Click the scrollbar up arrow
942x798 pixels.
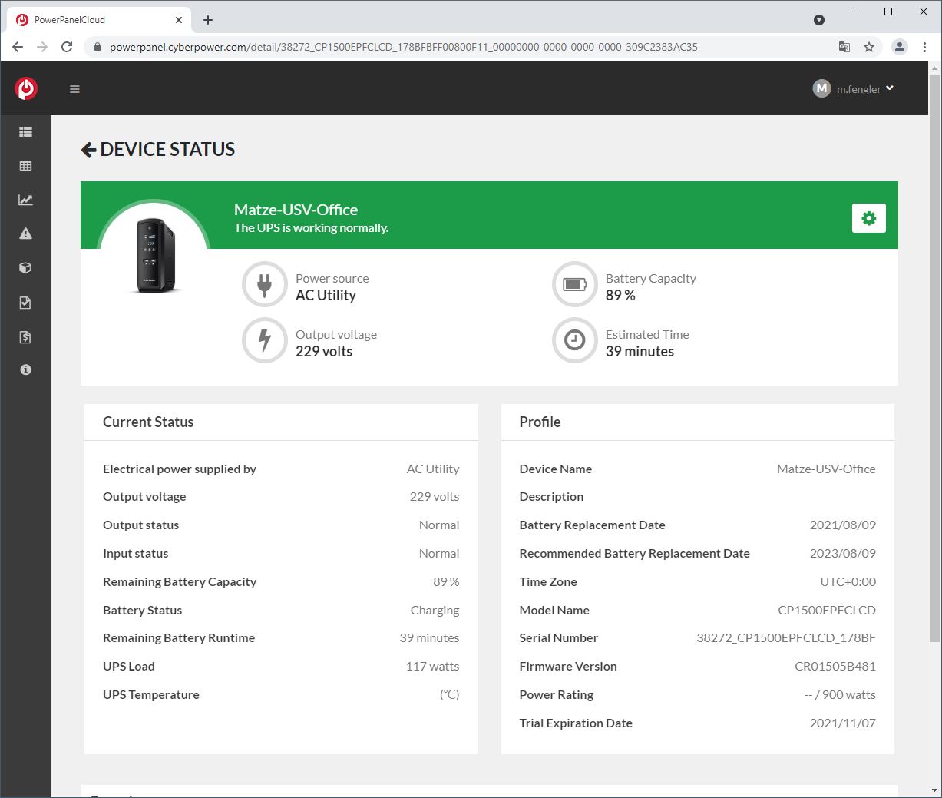click(x=934, y=68)
